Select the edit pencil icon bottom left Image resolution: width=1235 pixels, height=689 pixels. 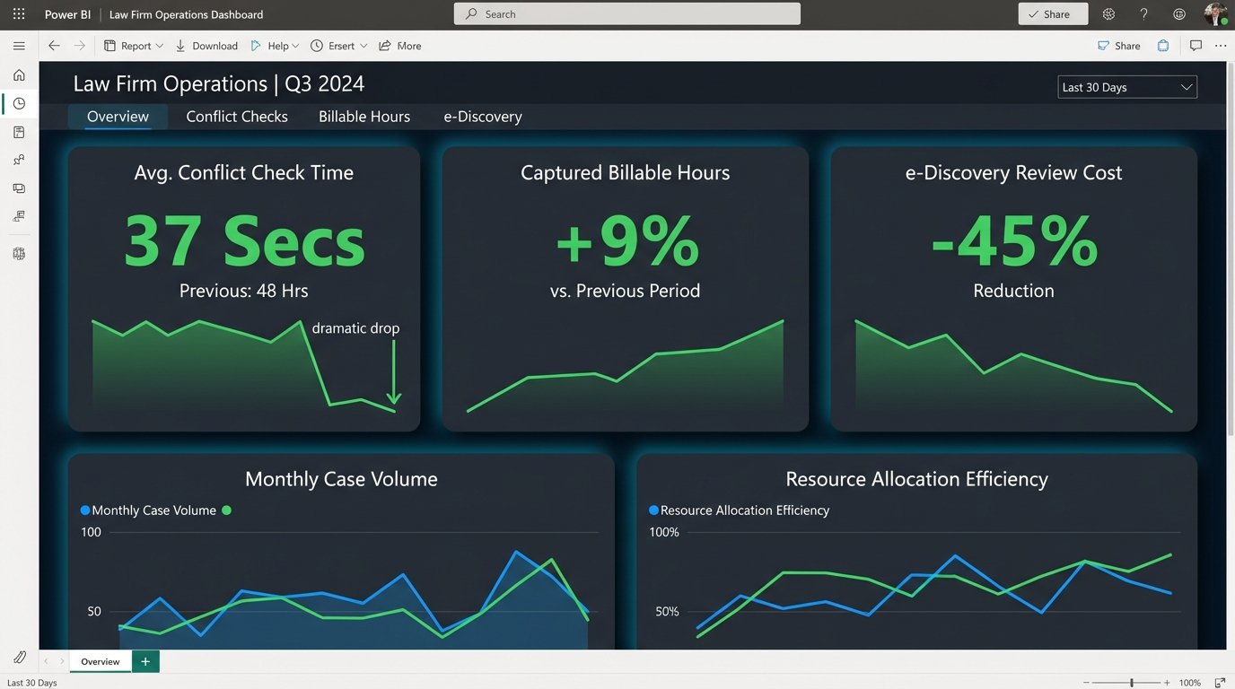19,657
